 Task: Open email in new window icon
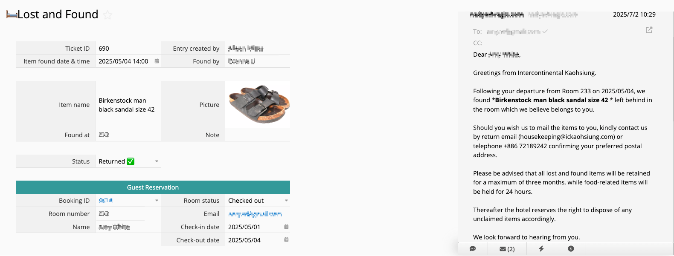pyautogui.click(x=649, y=30)
